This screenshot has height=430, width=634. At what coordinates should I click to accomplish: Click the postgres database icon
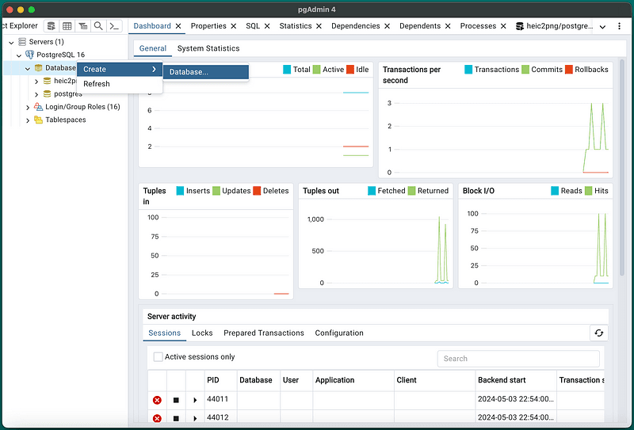[x=48, y=93]
